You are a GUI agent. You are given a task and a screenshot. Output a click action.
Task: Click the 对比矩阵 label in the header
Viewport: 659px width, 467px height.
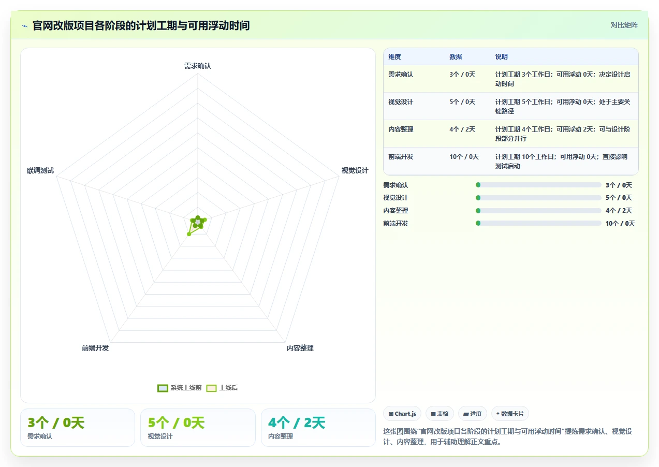(x=624, y=25)
